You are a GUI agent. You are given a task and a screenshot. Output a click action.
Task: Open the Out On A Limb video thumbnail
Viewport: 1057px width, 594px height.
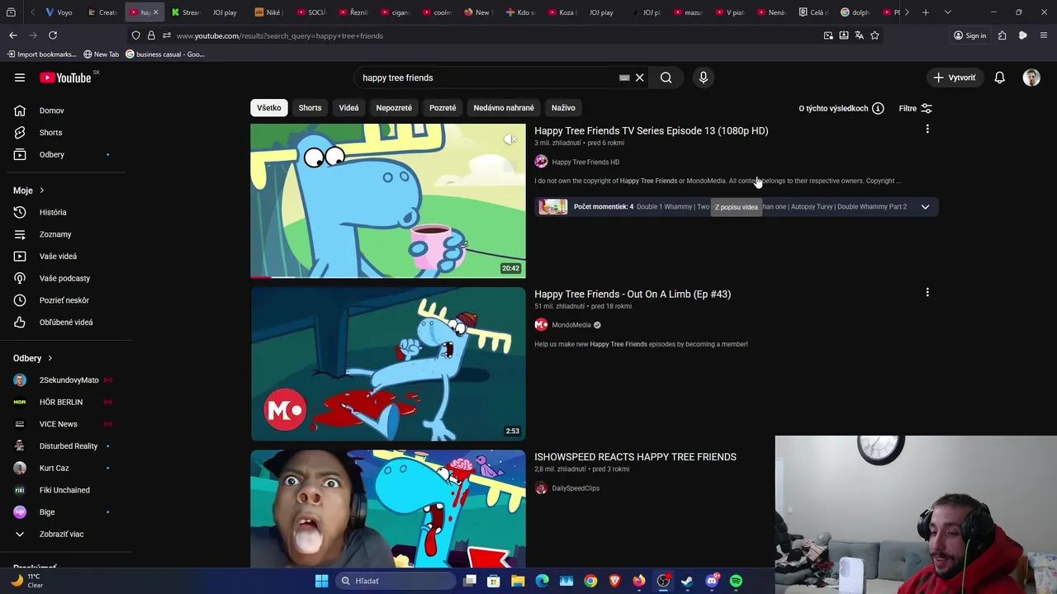point(387,364)
